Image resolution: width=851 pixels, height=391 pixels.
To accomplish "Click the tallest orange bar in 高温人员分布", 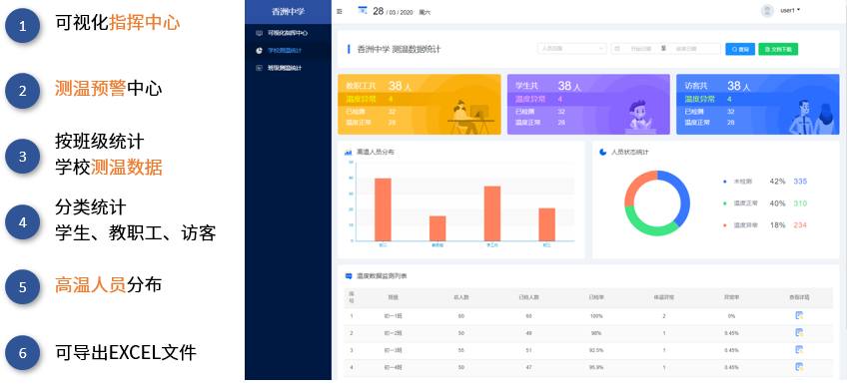I will 383,209.
